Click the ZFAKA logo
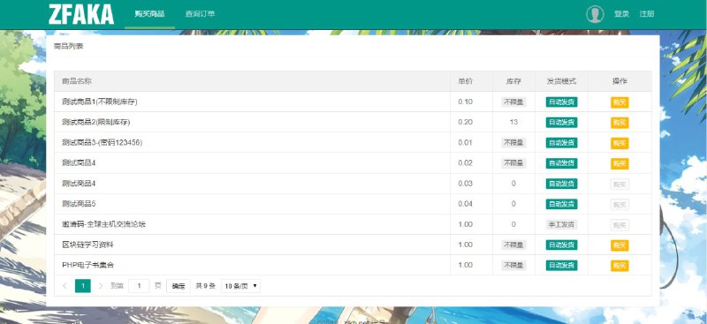The image size is (707, 324). point(81,14)
